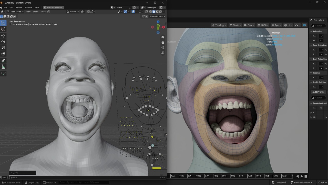Set selection mode to Intersect
Viewport: 328px width, 185px height.
(x=14, y=16)
